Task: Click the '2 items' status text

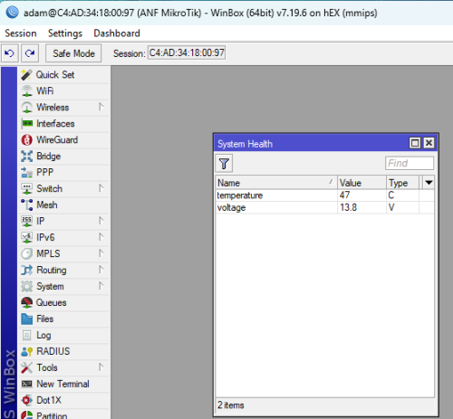Action: (x=231, y=405)
